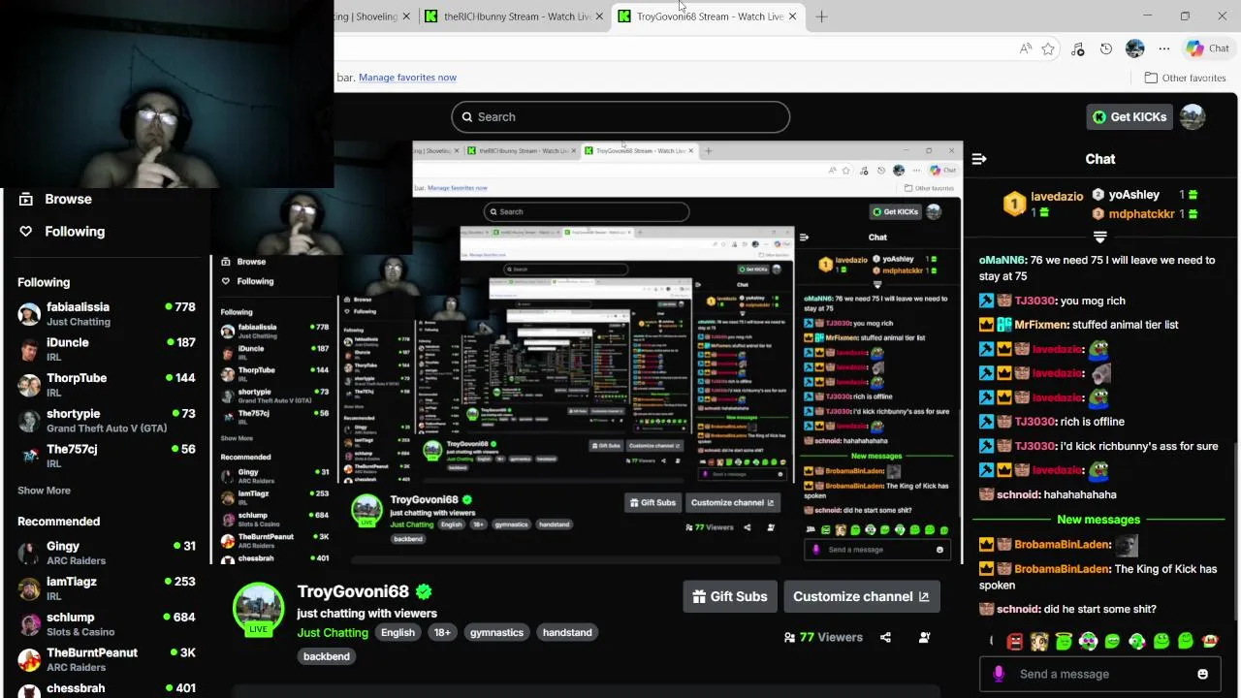Click the read aloud icon in address bar
The image size is (1241, 698).
click(1025, 48)
